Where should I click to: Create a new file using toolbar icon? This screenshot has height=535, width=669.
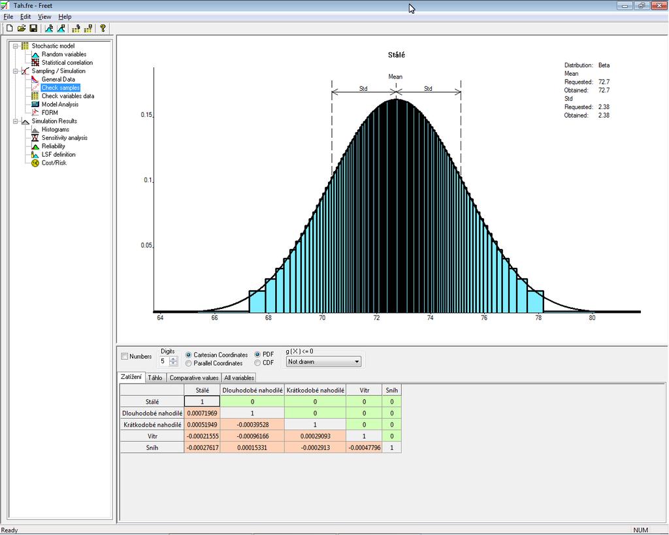click(x=9, y=29)
